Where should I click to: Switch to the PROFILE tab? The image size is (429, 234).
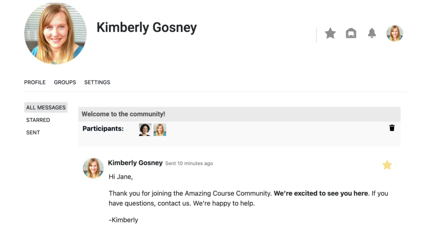35,82
